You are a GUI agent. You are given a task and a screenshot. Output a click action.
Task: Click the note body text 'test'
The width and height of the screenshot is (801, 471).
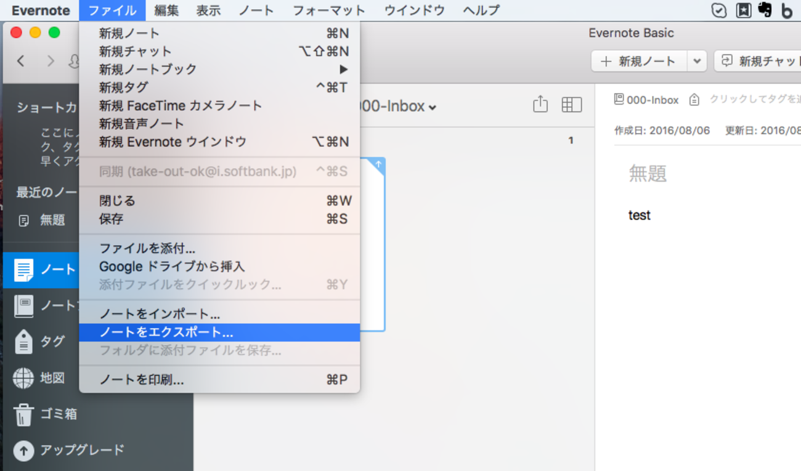[x=640, y=215]
